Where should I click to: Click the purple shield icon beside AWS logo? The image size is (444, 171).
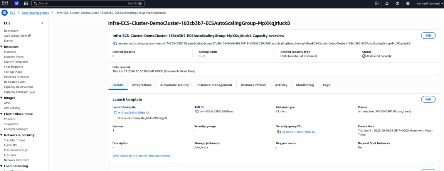pyautogui.click(x=17, y=3)
